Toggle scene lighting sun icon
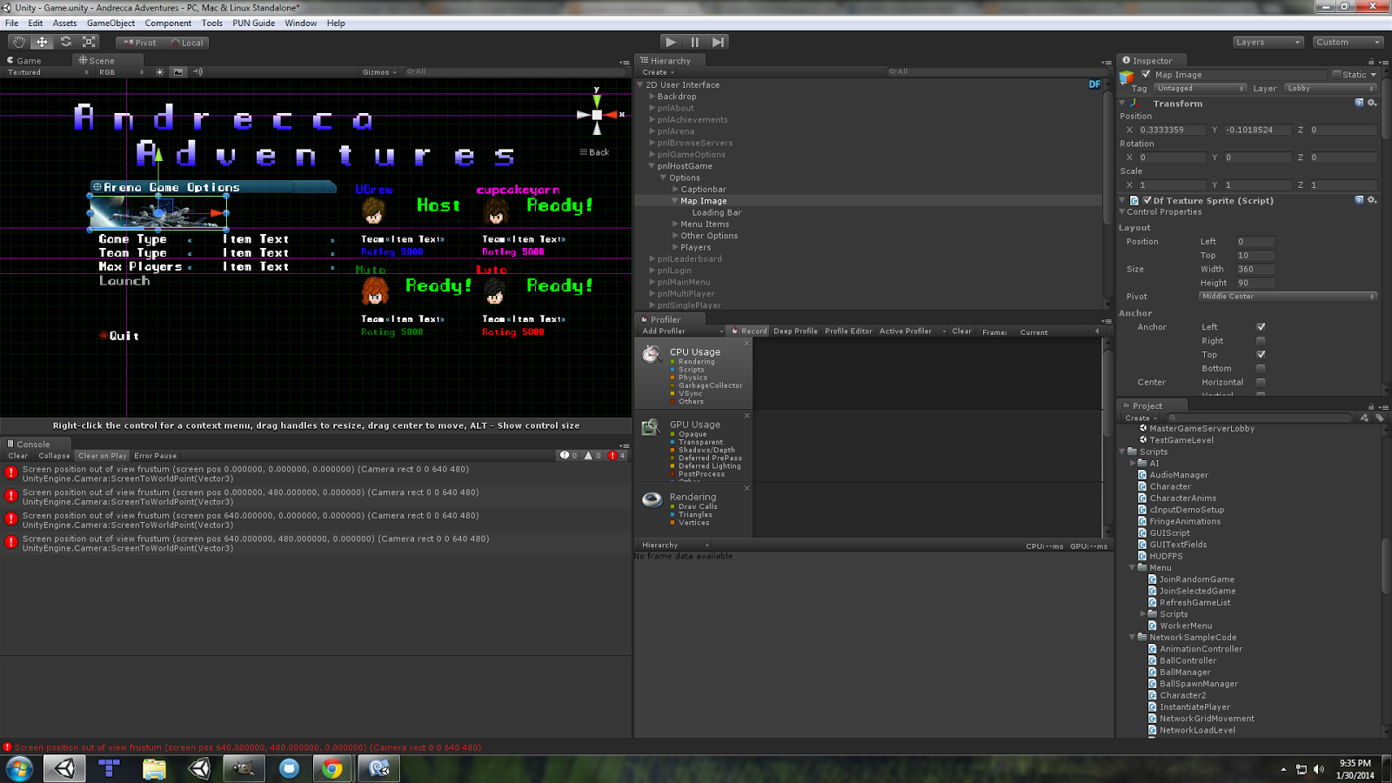The height and width of the screenshot is (783, 1392). click(159, 72)
